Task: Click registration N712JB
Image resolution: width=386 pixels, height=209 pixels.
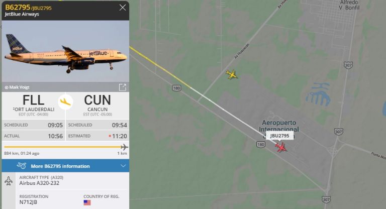Action: (28, 202)
